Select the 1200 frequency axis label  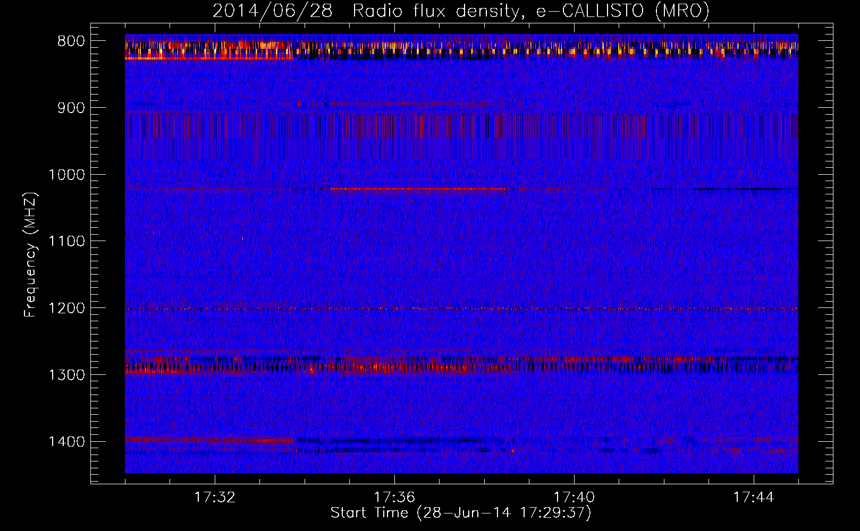[x=66, y=309]
